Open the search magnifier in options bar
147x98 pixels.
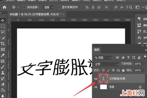point(131,7)
